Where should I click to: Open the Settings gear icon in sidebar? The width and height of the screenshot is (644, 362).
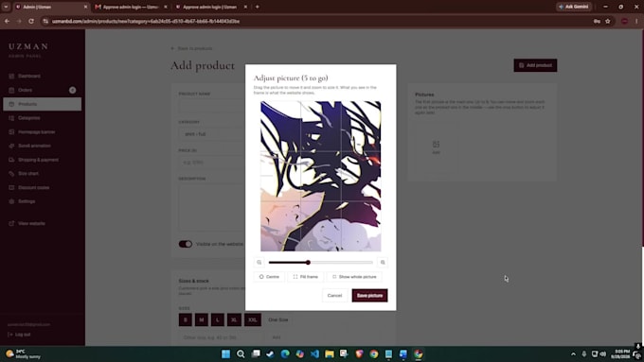click(x=11, y=201)
